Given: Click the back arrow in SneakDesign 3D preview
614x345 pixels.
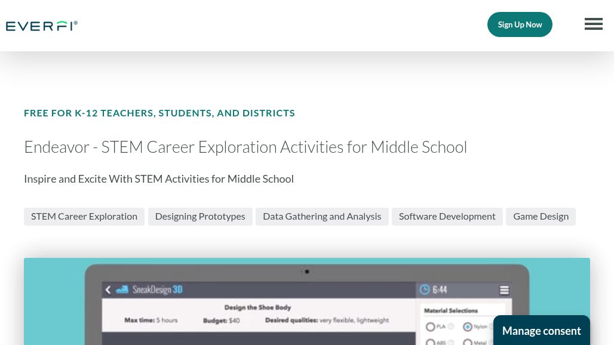Looking at the screenshot, I should [x=108, y=289].
